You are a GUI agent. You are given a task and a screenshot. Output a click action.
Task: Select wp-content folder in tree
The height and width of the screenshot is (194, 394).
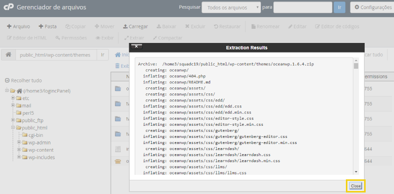click(x=41, y=150)
